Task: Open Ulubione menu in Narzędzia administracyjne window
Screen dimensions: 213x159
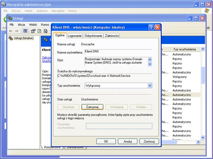Action: (x=42, y=11)
